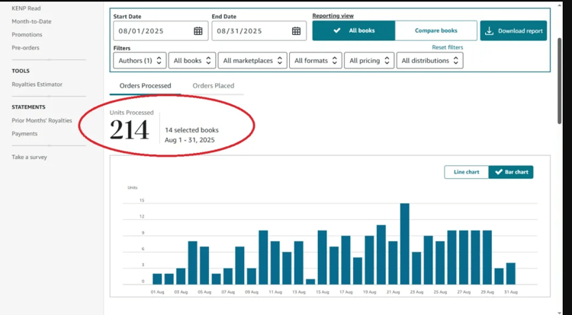Click the Reset filters link
Image resolution: width=572 pixels, height=315 pixels.
point(447,47)
